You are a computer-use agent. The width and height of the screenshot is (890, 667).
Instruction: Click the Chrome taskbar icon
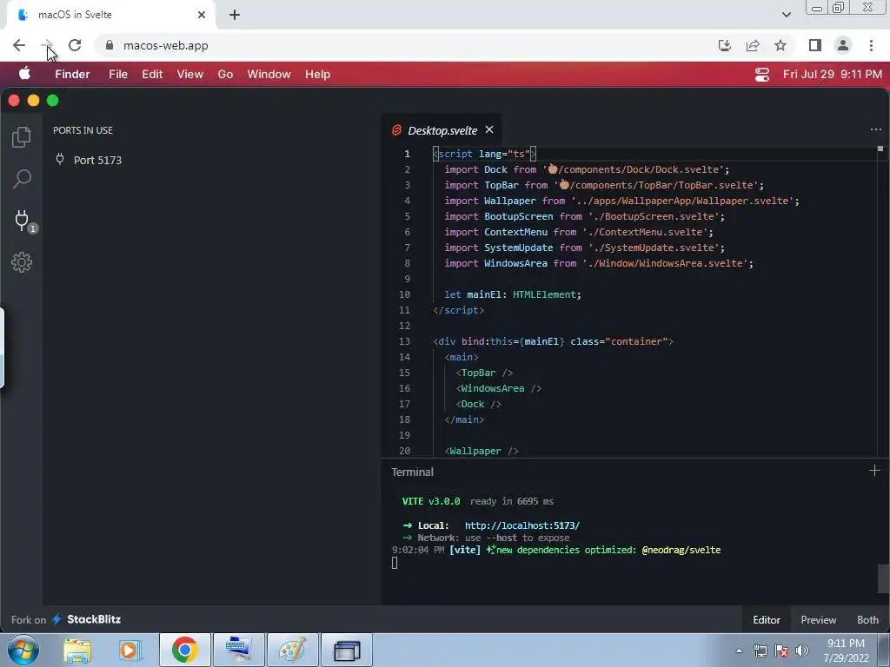[184, 650]
